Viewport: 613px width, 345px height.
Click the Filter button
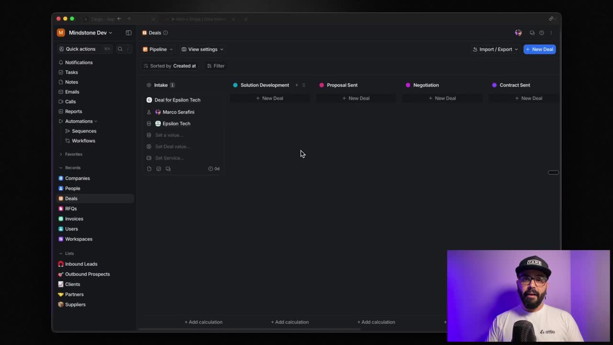(x=216, y=66)
